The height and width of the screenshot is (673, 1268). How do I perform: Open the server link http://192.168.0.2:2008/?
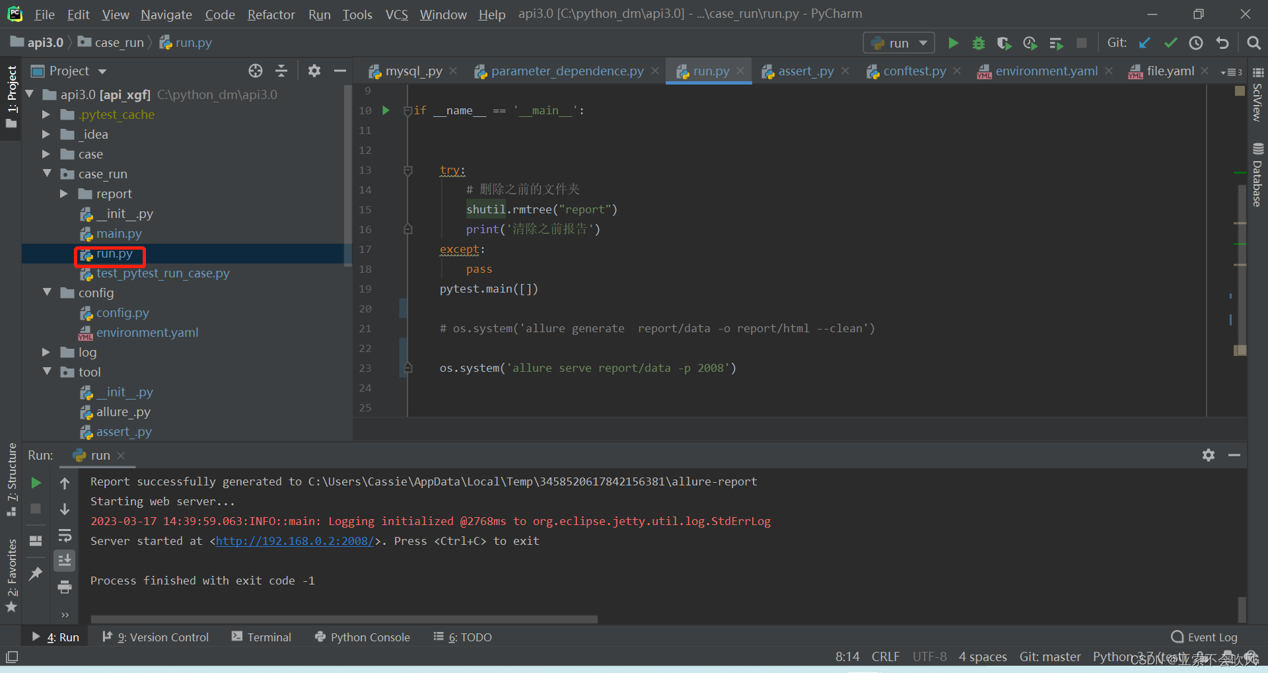[x=295, y=541]
